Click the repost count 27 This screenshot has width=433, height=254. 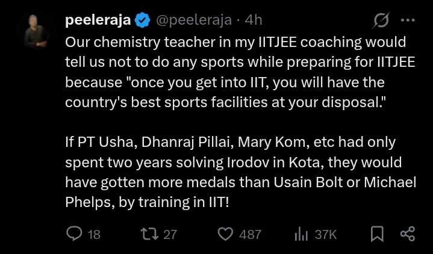(170, 234)
